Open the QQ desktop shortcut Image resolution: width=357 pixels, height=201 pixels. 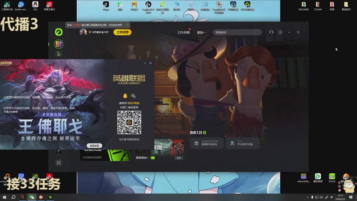(x=35, y=6)
